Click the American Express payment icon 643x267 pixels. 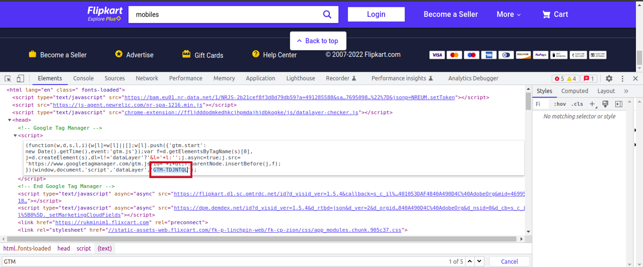489,55
